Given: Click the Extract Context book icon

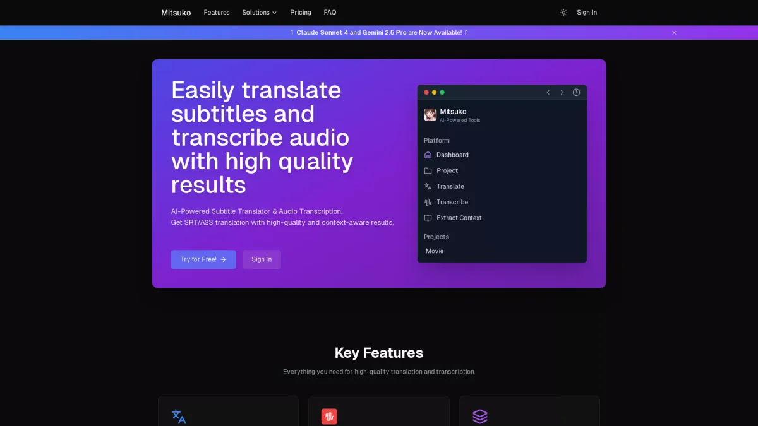Looking at the screenshot, I should pyautogui.click(x=428, y=218).
